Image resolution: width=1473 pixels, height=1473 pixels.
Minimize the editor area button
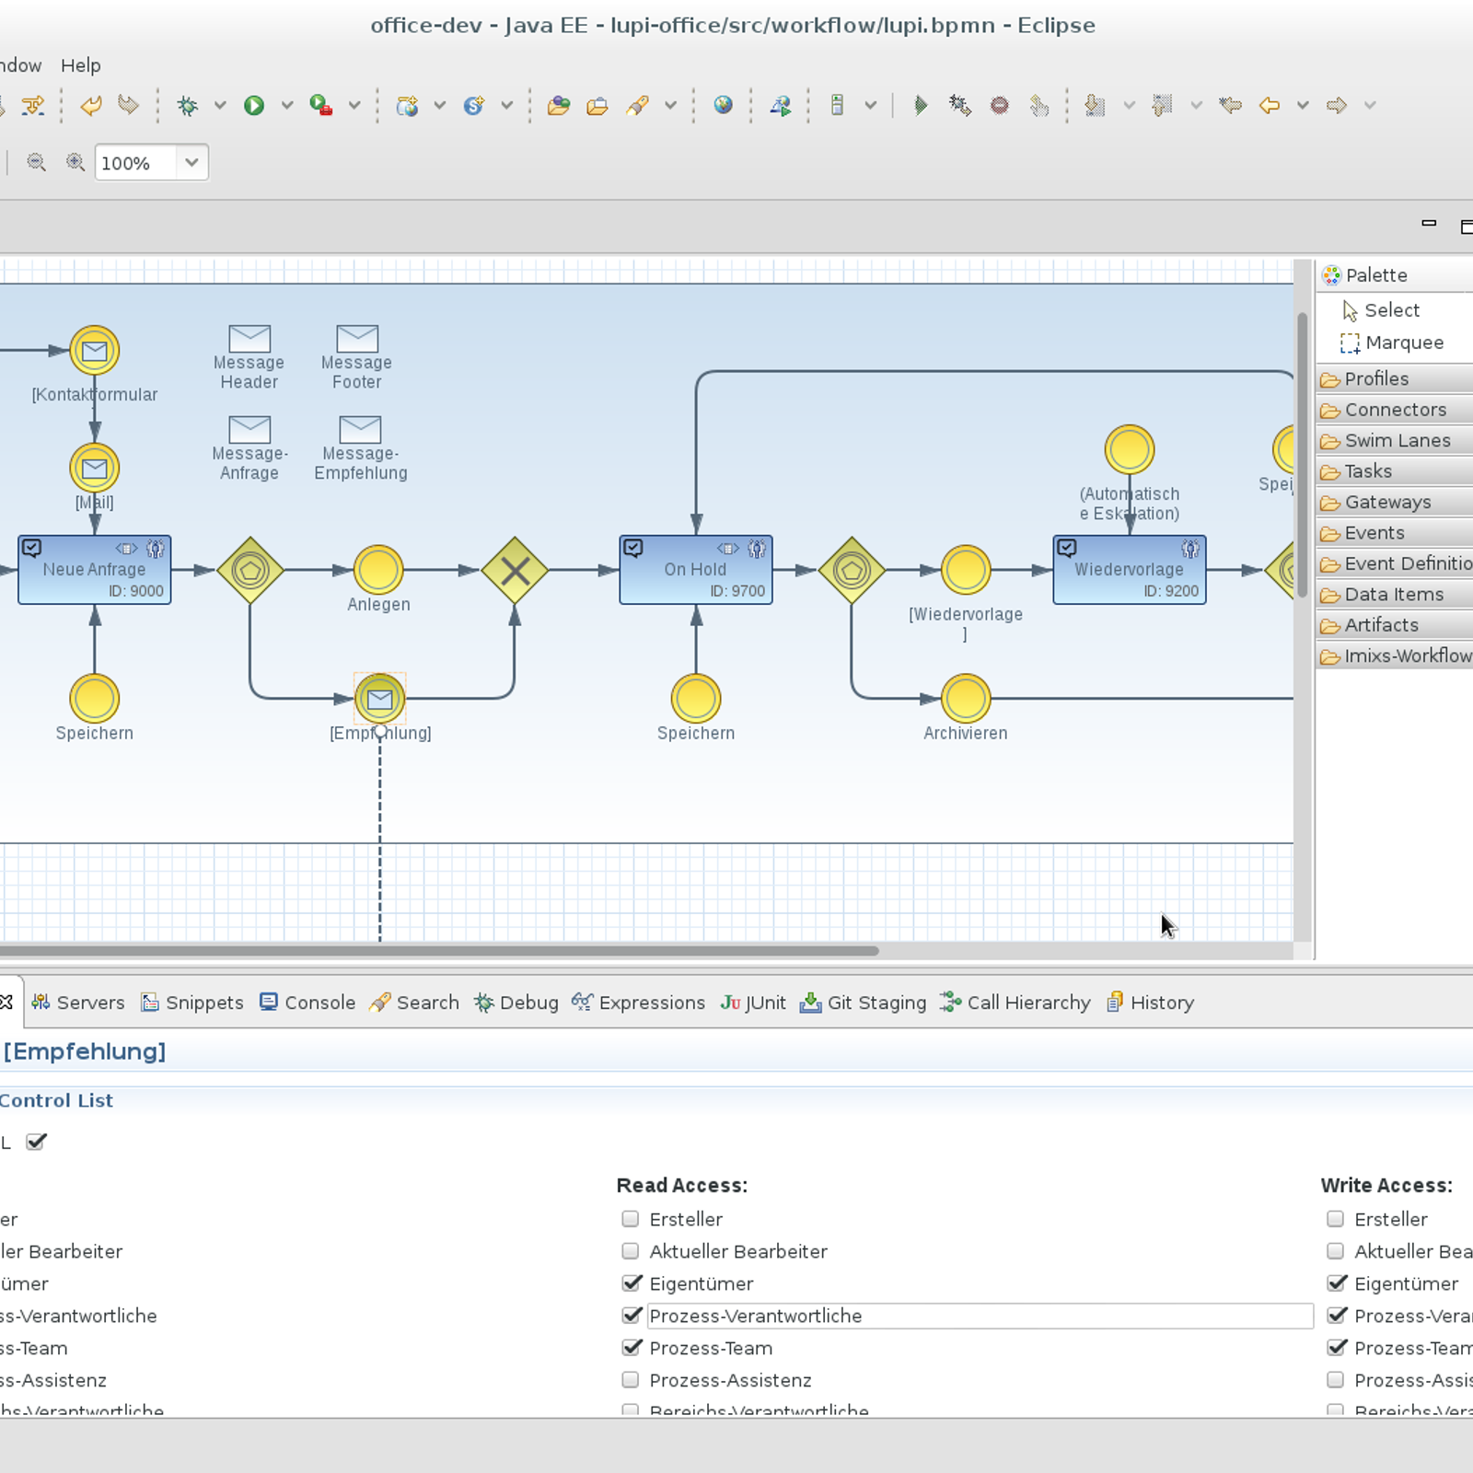click(x=1429, y=224)
